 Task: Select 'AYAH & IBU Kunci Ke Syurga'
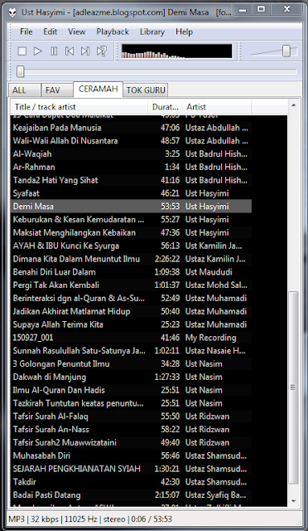click(131, 246)
